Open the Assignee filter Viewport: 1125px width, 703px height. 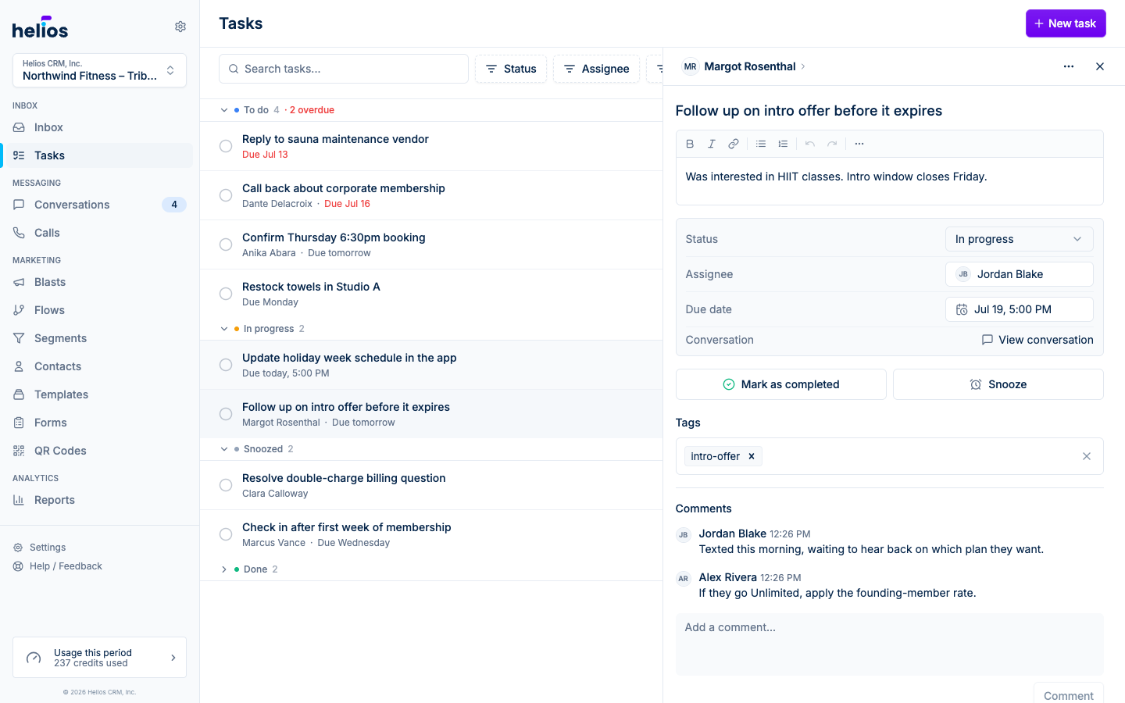[x=596, y=69]
